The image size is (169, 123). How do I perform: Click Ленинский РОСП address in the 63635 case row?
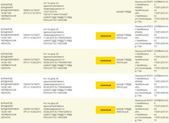(144, 110)
